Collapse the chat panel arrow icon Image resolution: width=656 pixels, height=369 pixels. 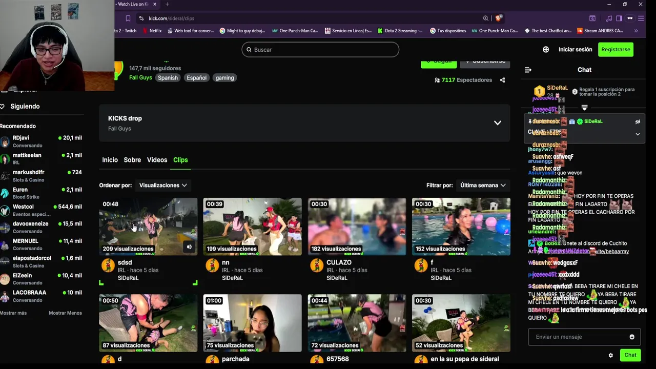tap(528, 70)
